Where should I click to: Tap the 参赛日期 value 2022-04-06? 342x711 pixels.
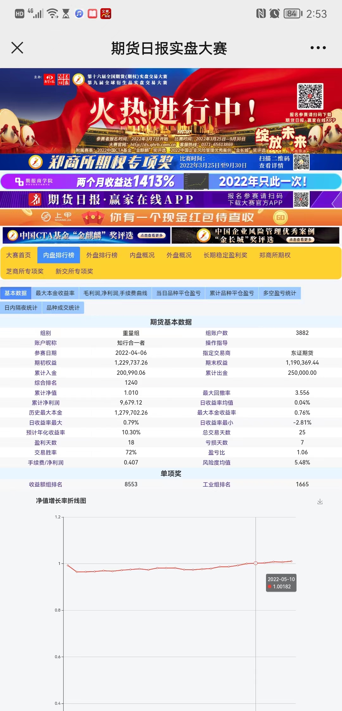point(131,353)
